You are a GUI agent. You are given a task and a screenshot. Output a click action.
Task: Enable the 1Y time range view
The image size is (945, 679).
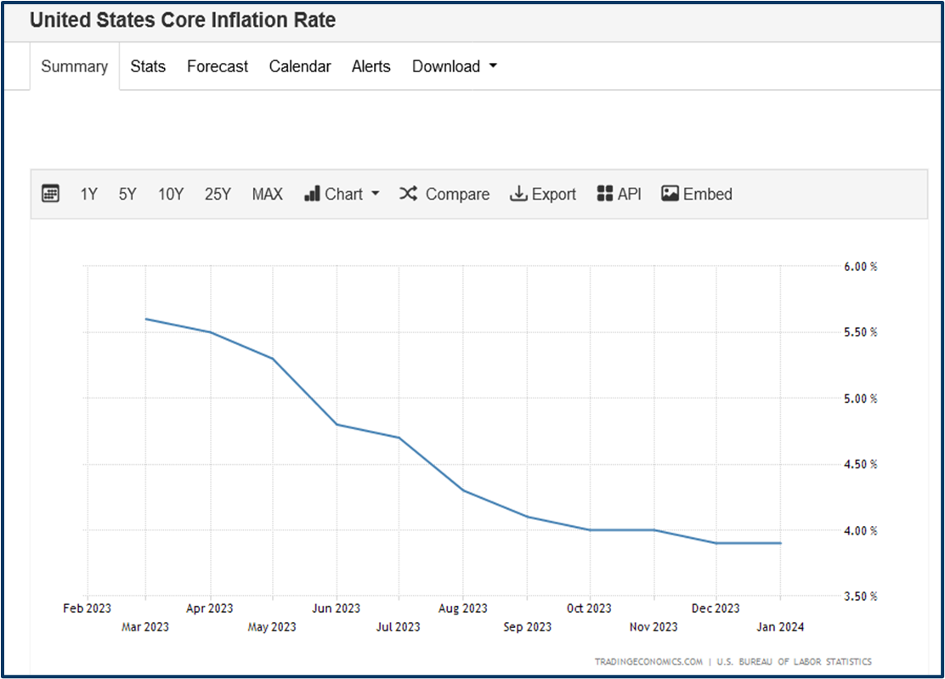[89, 194]
